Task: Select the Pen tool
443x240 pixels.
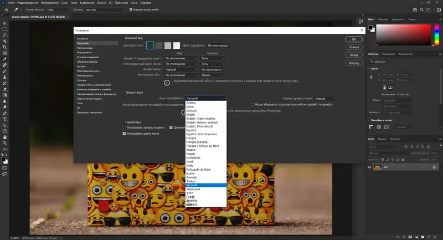Action: pyautogui.click(x=4, y=113)
